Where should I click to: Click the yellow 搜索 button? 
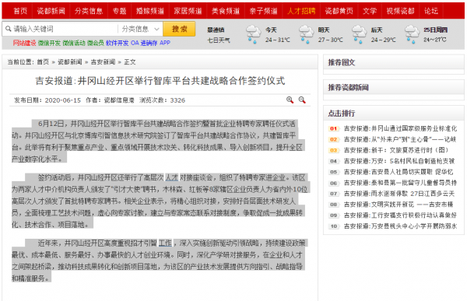[179, 29]
